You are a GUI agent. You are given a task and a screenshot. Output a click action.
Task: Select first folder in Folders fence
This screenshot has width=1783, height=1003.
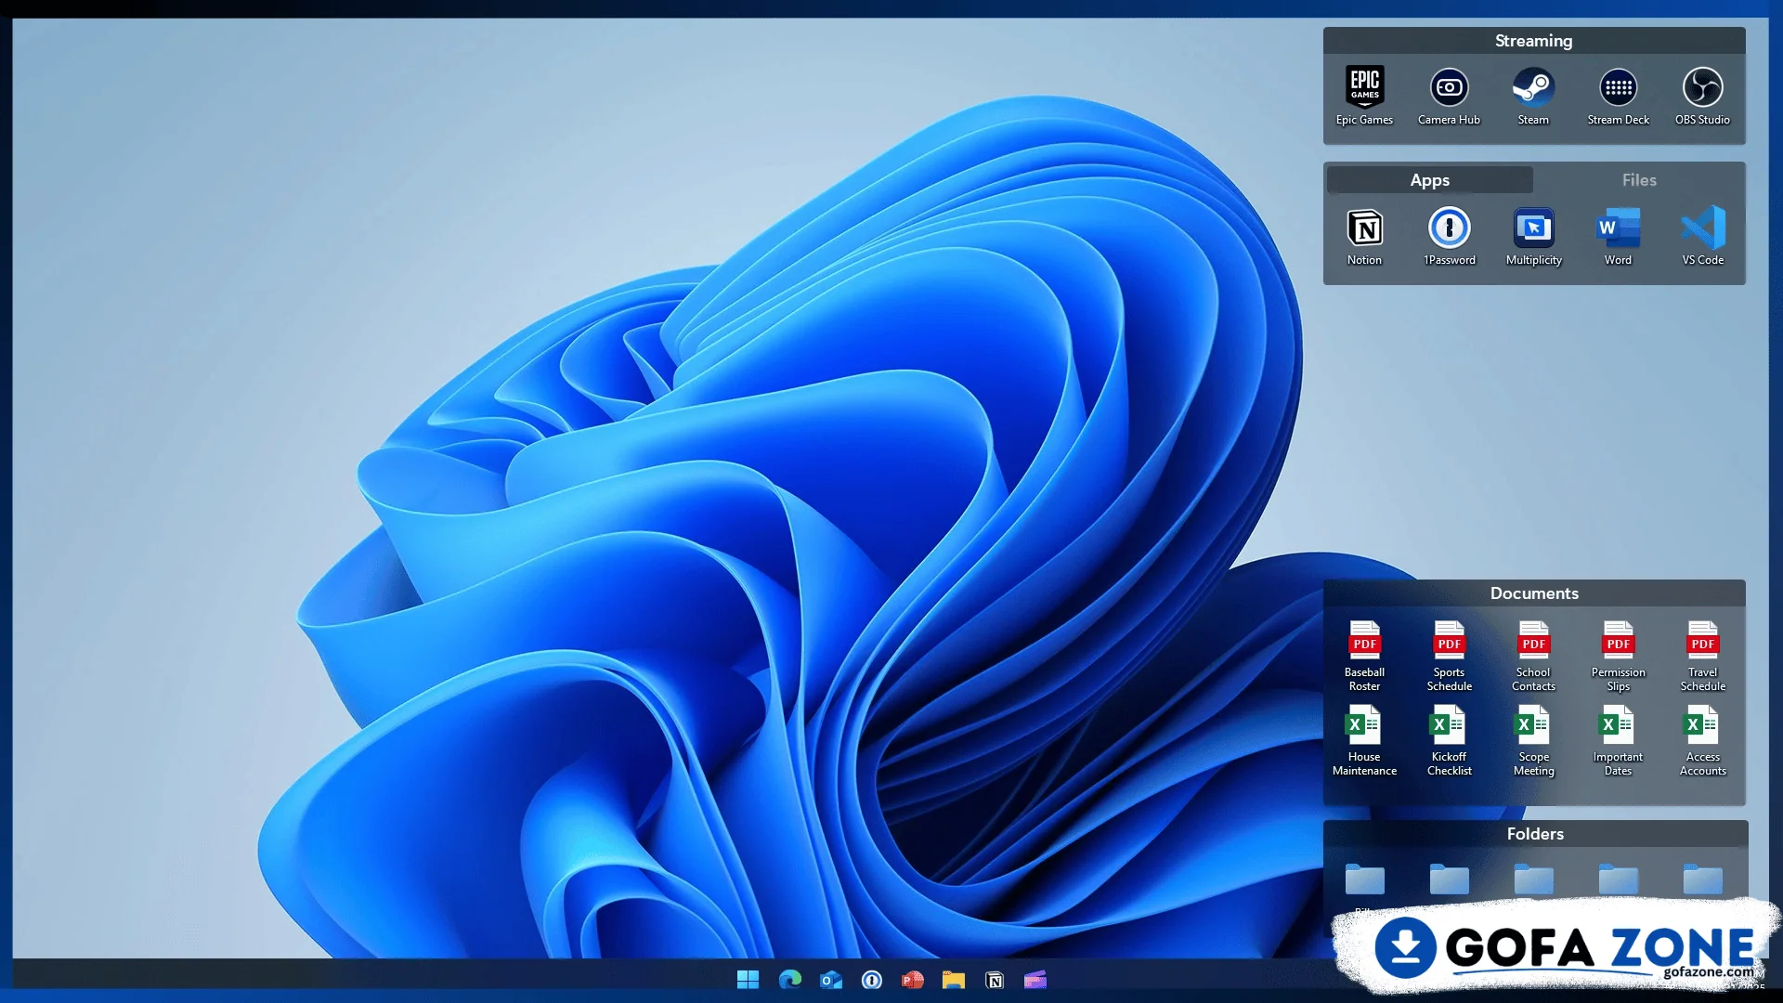[1364, 879]
